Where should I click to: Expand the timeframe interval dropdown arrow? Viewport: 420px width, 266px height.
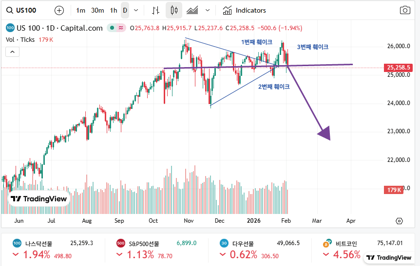pos(136,10)
